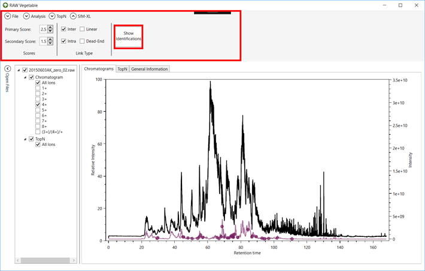Click the tree panel horizontal scrollbar thumb
The width and height of the screenshot is (425, 271).
coord(45,260)
